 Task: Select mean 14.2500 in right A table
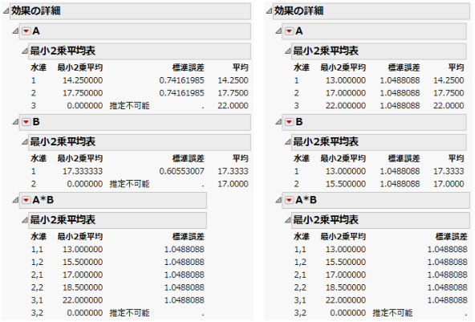click(x=449, y=80)
